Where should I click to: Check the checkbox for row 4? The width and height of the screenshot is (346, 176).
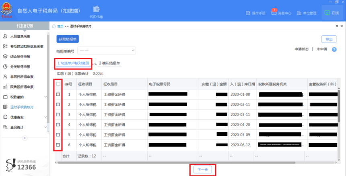[x=58, y=124]
